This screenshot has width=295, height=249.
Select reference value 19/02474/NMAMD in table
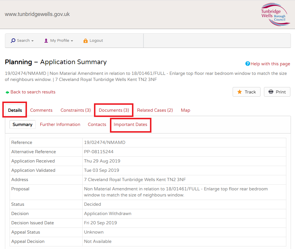click(x=105, y=142)
